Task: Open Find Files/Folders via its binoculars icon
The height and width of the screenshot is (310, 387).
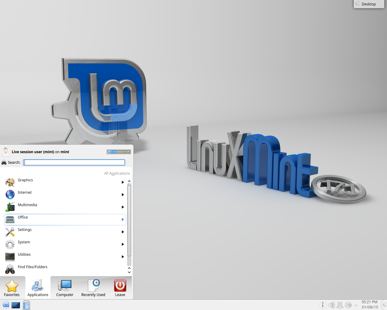Action: tap(10, 269)
